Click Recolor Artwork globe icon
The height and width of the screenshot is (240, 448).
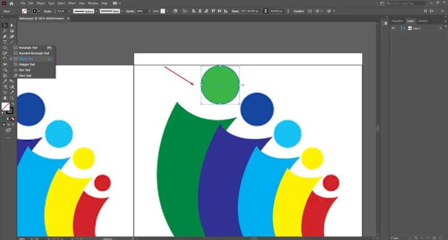[175, 11]
